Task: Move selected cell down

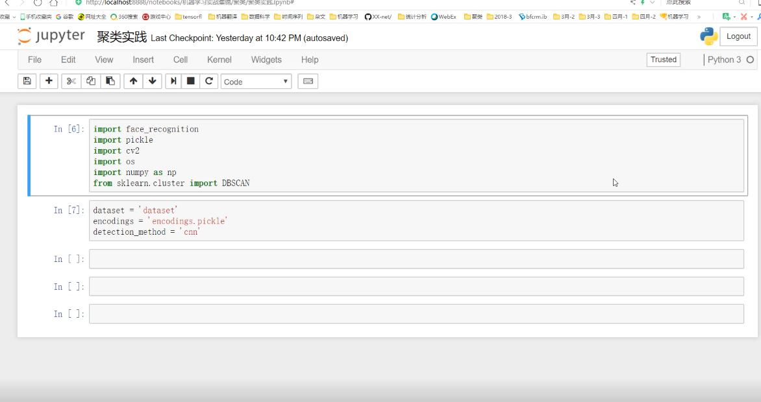Action: pyautogui.click(x=153, y=81)
